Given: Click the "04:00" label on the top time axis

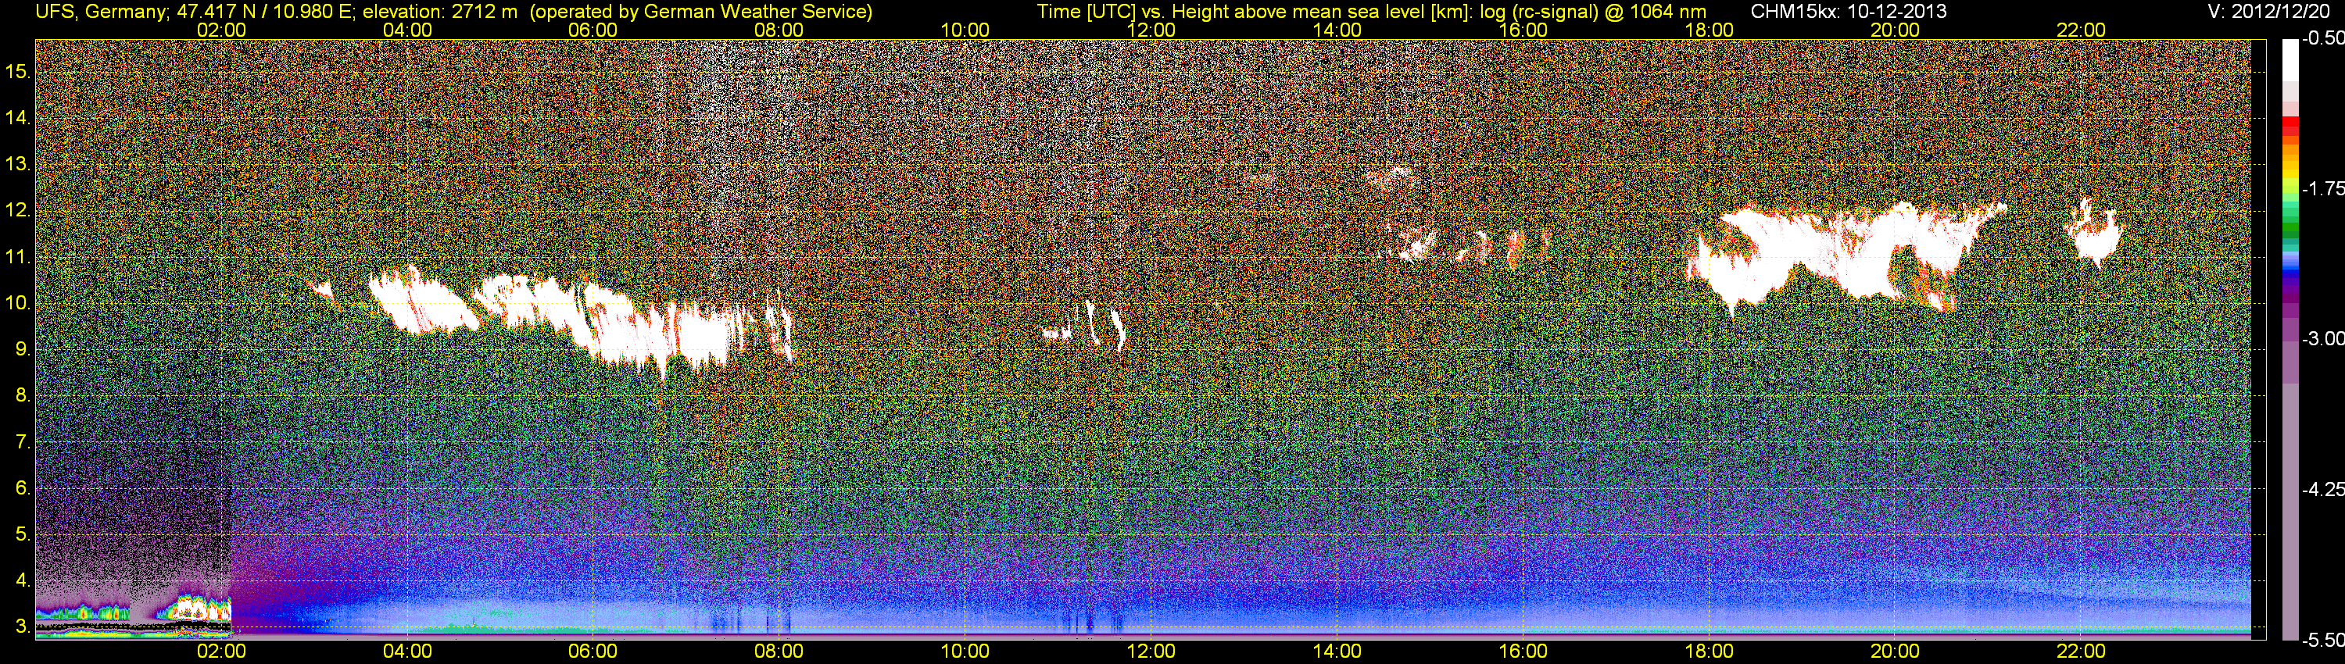Looking at the screenshot, I should point(407,30).
